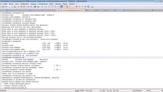Viewport: 163px width, 92px height.
Task: Open the Configuración menu
Action: 43,4
